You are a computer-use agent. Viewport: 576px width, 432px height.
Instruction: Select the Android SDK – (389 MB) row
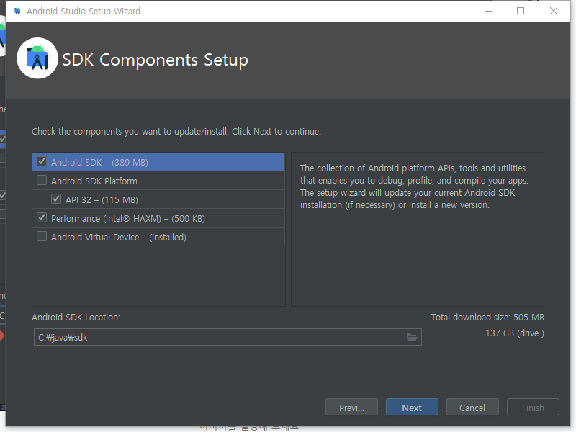(x=158, y=162)
